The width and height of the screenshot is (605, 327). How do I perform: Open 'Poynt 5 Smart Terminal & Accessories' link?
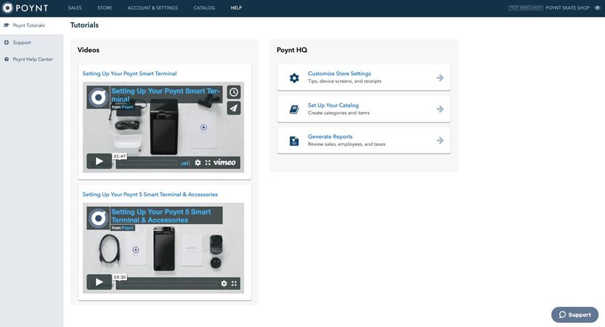(x=150, y=194)
